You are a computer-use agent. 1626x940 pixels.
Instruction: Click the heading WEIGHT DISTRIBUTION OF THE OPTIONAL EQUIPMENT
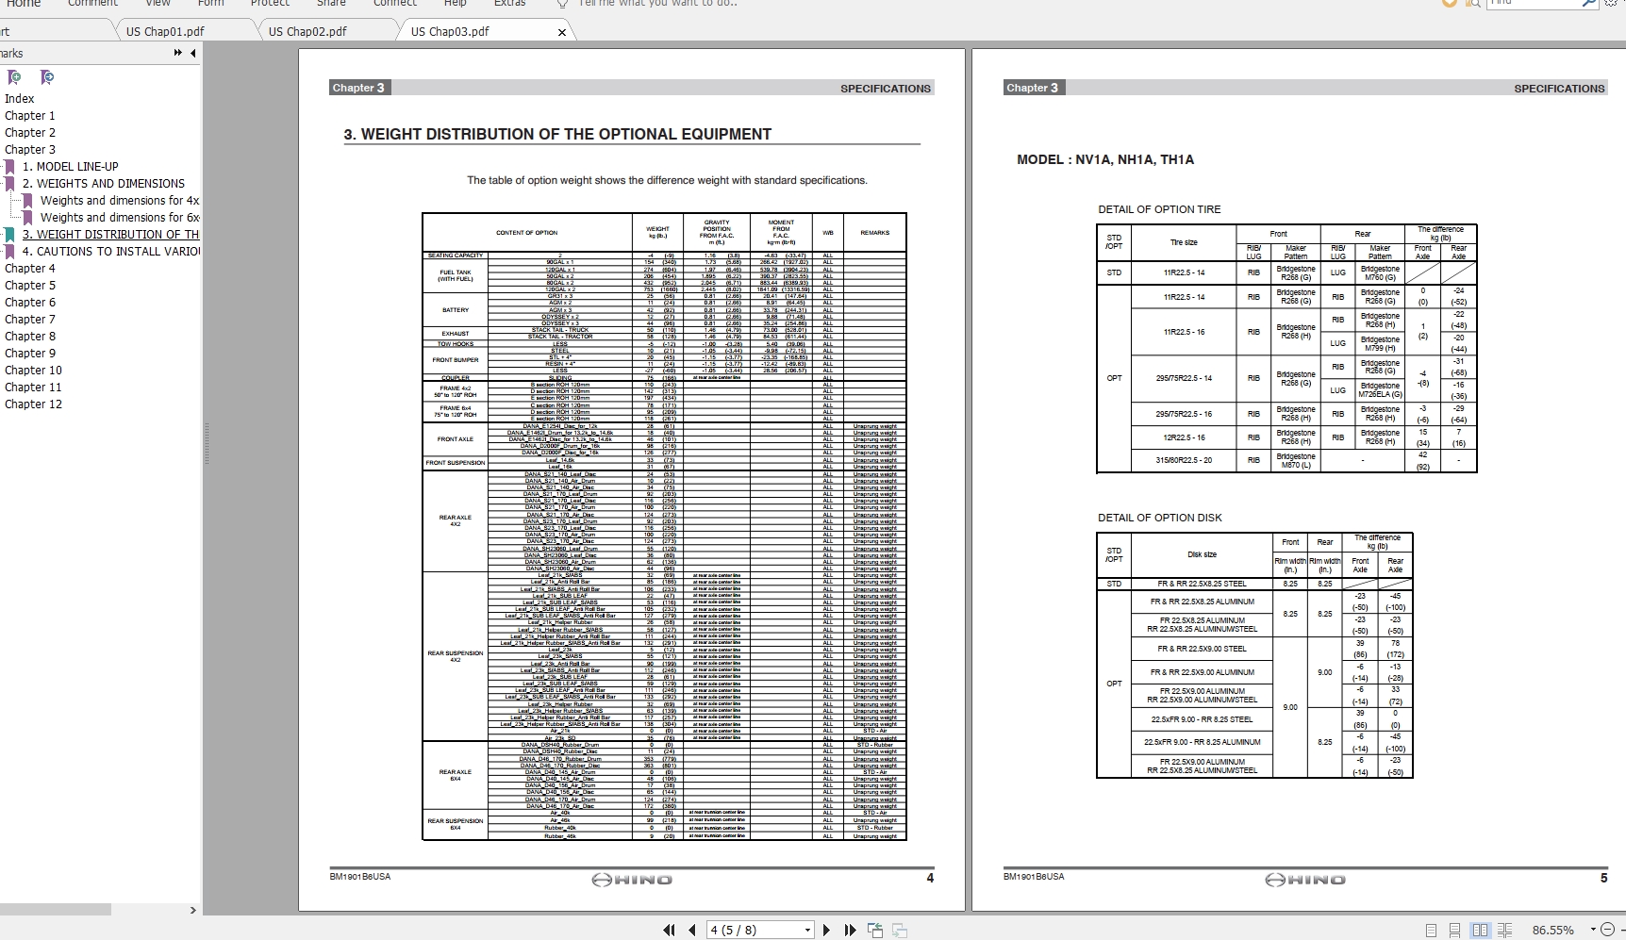pos(566,134)
